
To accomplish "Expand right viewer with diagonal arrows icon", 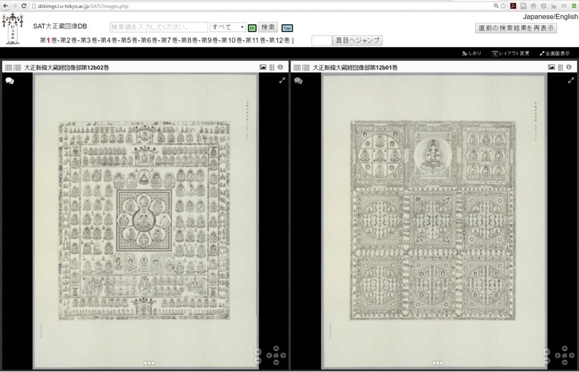I will click(x=571, y=80).
